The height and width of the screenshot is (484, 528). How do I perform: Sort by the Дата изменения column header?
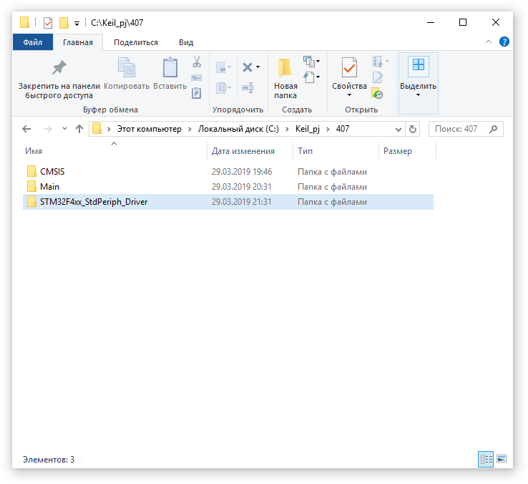pyautogui.click(x=250, y=151)
